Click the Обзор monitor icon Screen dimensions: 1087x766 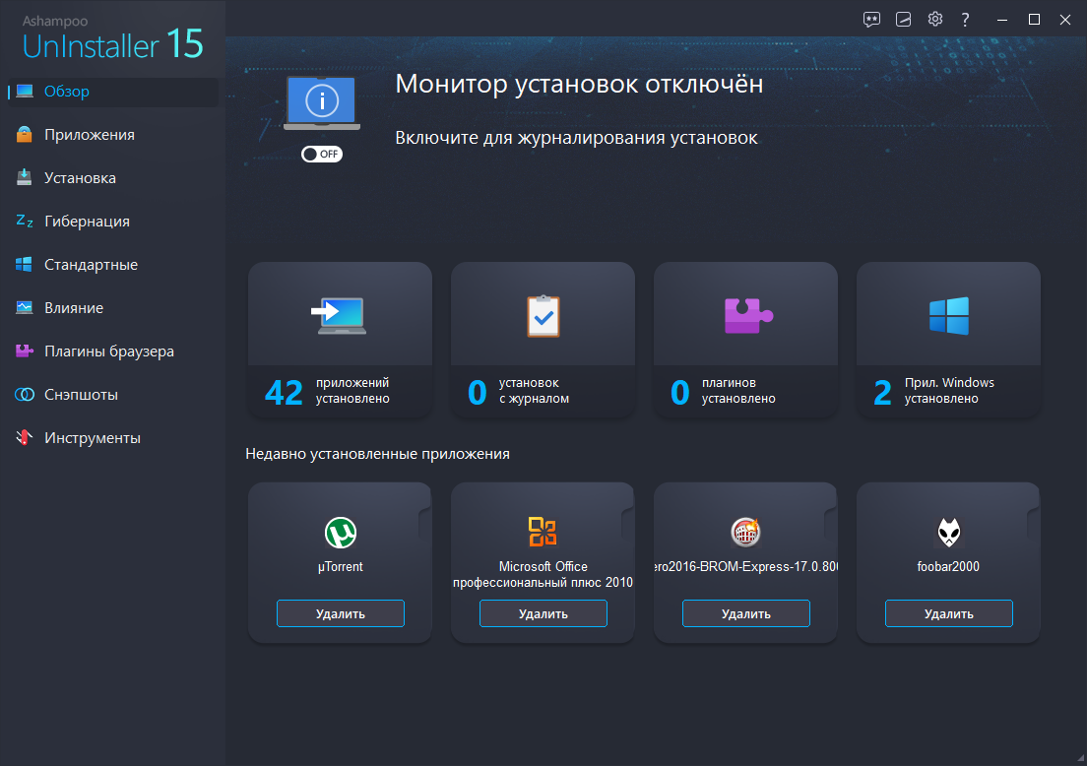coord(25,92)
